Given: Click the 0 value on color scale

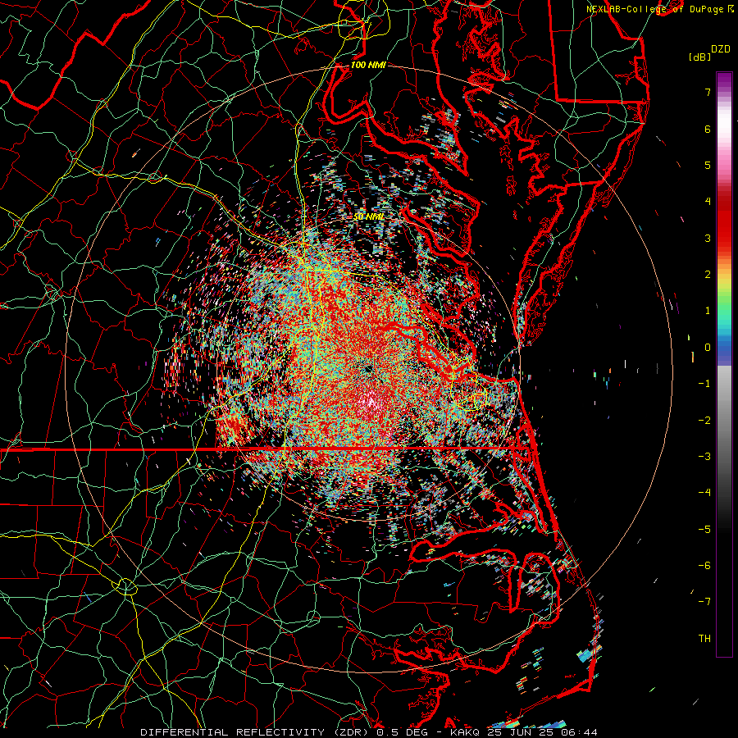Looking at the screenshot, I should 708,348.
